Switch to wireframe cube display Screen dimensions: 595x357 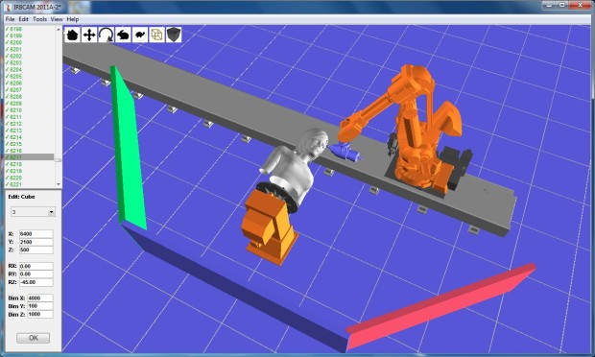point(156,35)
